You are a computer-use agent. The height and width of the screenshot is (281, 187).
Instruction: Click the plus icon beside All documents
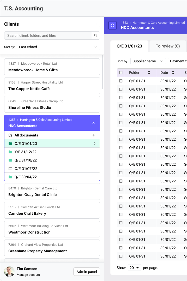[x=94, y=135]
